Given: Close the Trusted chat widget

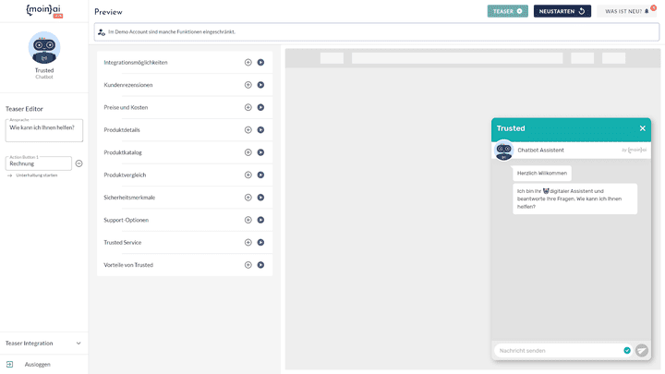Looking at the screenshot, I should (643, 128).
